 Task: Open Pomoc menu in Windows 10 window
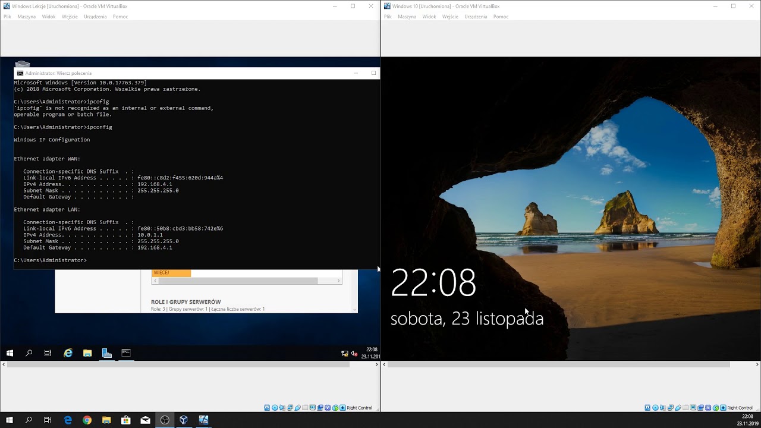click(x=501, y=17)
